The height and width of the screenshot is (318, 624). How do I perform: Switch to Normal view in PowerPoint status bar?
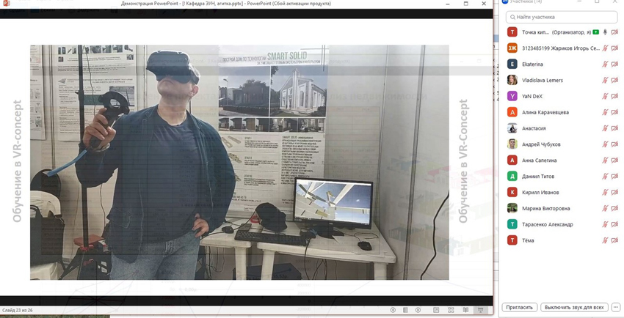pos(436,310)
